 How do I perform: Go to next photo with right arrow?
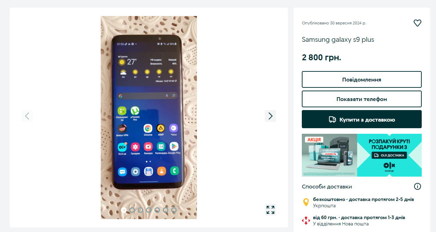pyautogui.click(x=270, y=116)
